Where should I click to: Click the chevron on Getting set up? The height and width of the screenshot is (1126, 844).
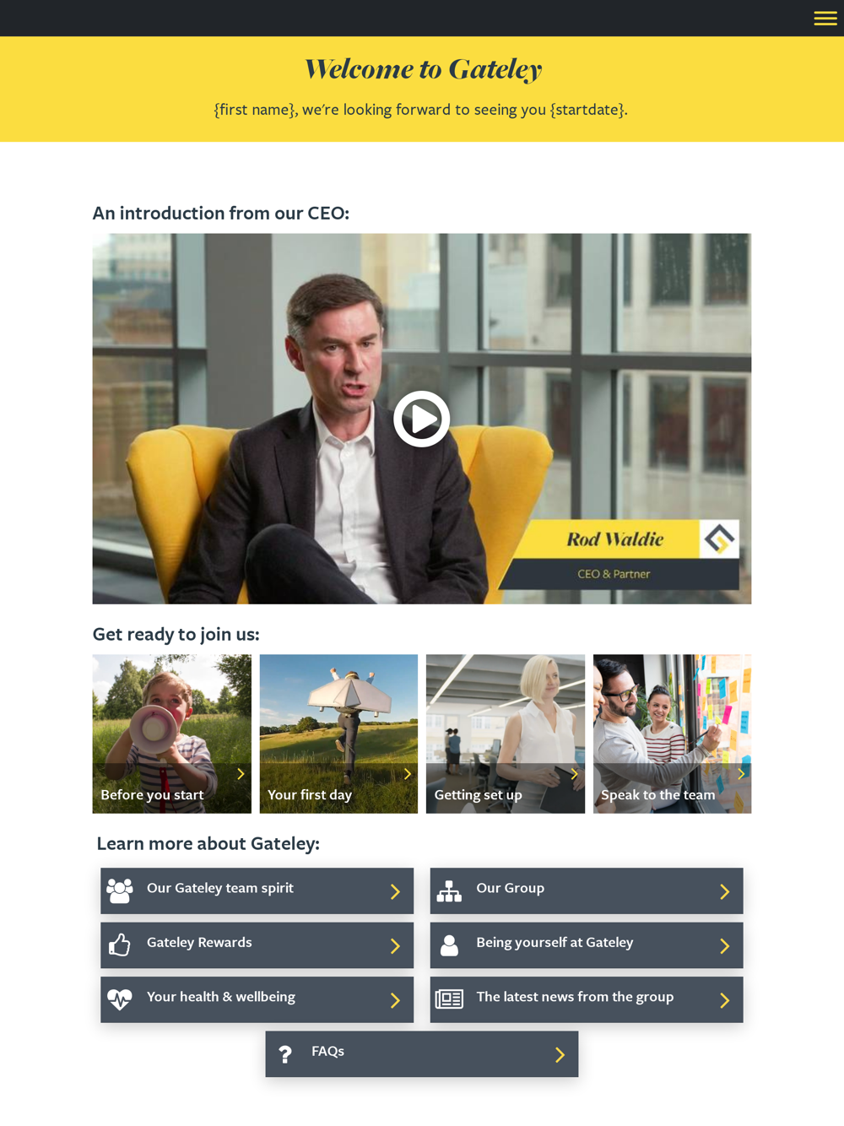574,774
